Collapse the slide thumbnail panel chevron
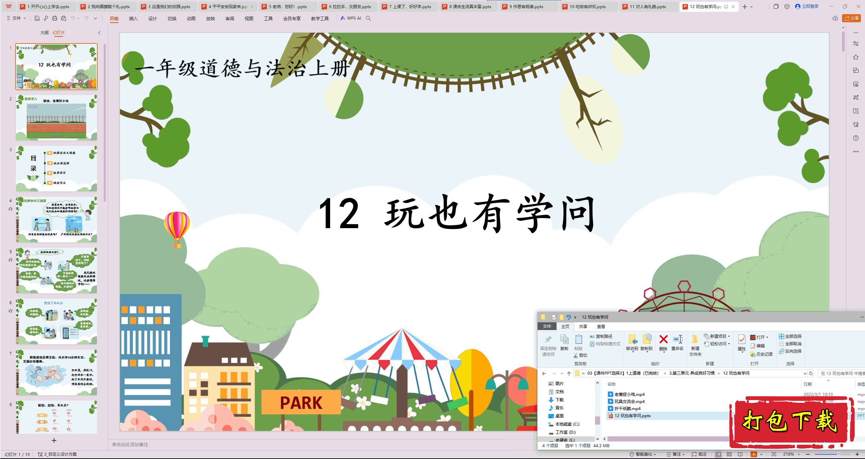 (99, 33)
